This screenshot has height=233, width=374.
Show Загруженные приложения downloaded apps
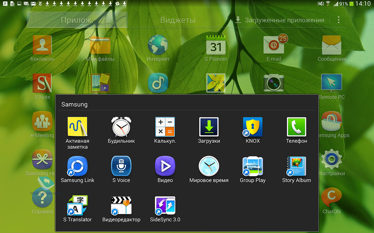click(280, 20)
